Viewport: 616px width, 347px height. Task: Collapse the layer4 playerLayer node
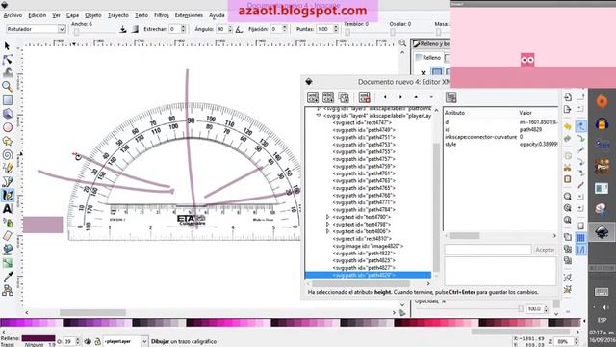(319, 116)
